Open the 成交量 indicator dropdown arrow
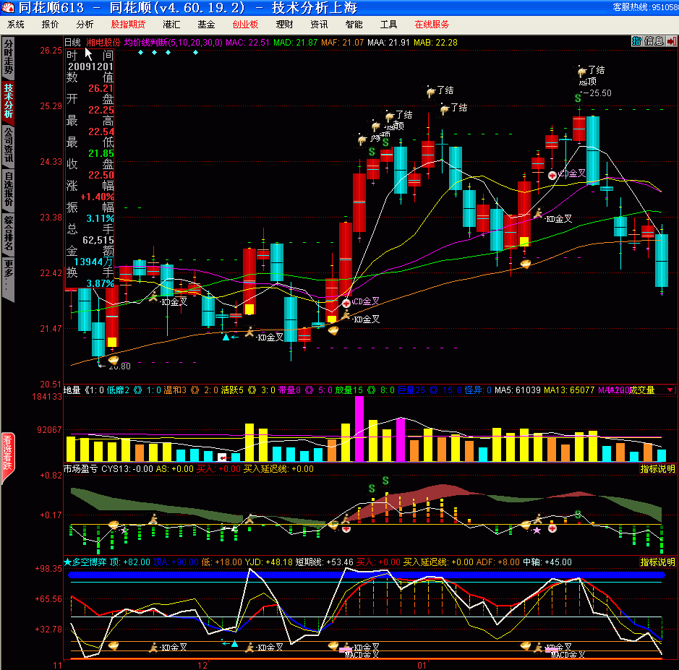Screen dimensions: 679x670 click(670, 390)
